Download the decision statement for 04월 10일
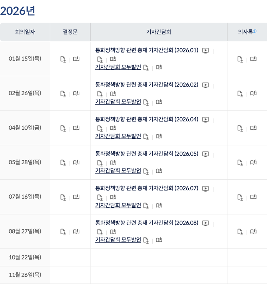 point(63,128)
